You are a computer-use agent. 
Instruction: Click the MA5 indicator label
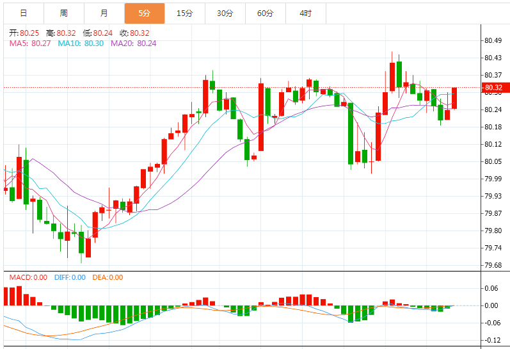pos(29,43)
